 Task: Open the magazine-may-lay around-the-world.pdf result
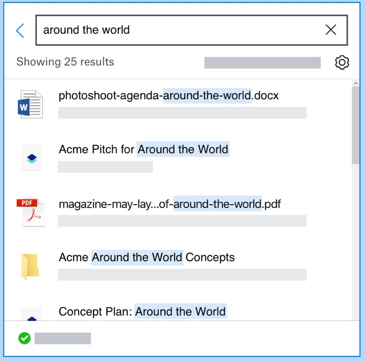tap(170, 204)
